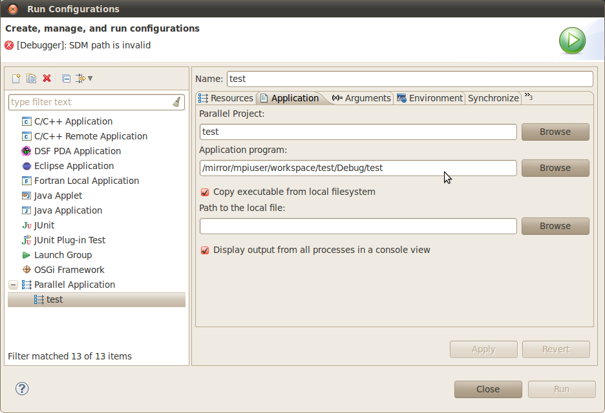Focus the configuration Name field
Screen dimensions: 605x413
click(x=410, y=79)
